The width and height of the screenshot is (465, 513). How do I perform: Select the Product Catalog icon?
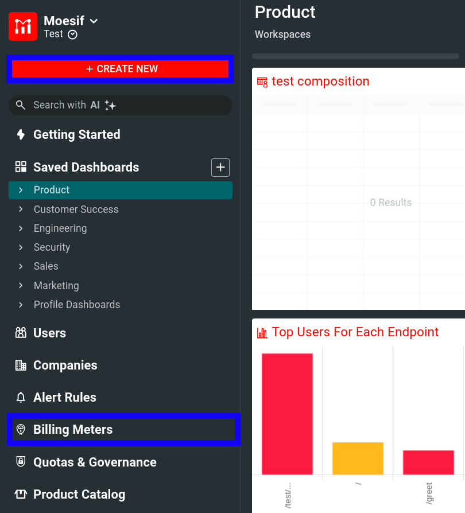20,494
